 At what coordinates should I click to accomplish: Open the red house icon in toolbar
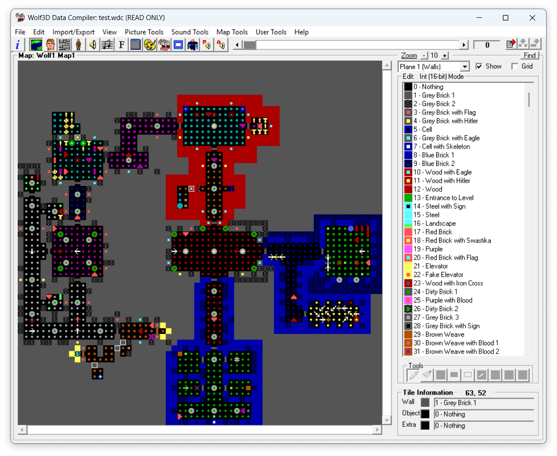(x=164, y=44)
